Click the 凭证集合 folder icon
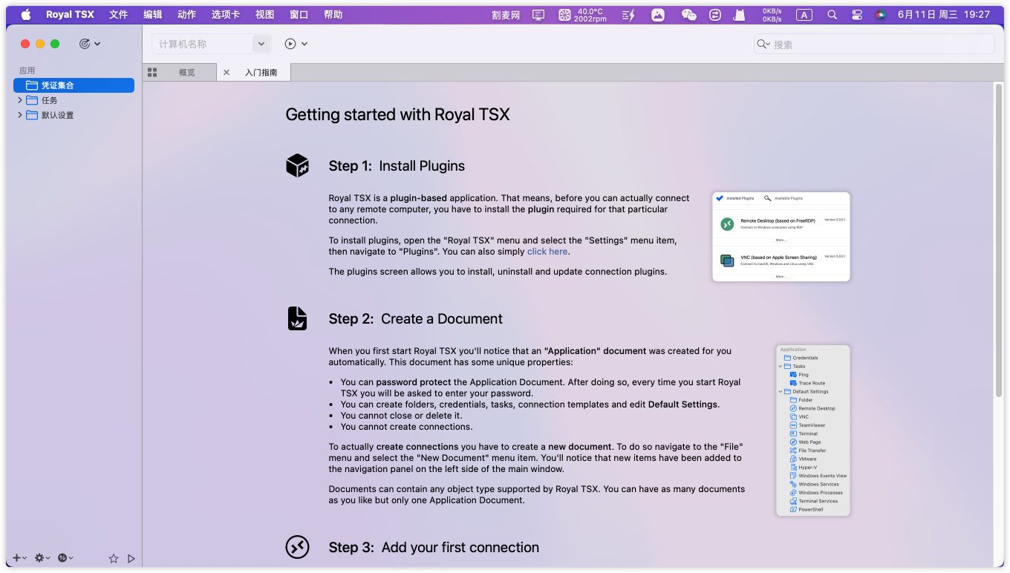Image resolution: width=1010 pixels, height=573 pixels. pos(32,85)
